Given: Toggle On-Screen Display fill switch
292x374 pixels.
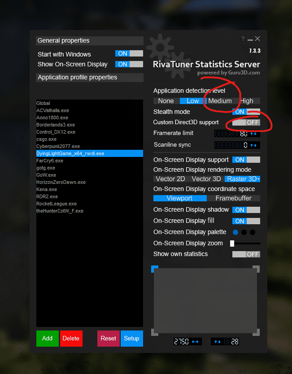Looking at the screenshot, I should [x=246, y=221].
